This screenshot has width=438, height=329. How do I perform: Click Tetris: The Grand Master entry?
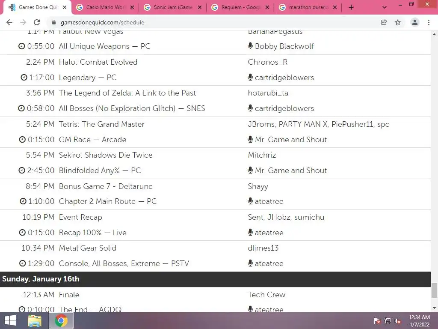click(x=102, y=124)
